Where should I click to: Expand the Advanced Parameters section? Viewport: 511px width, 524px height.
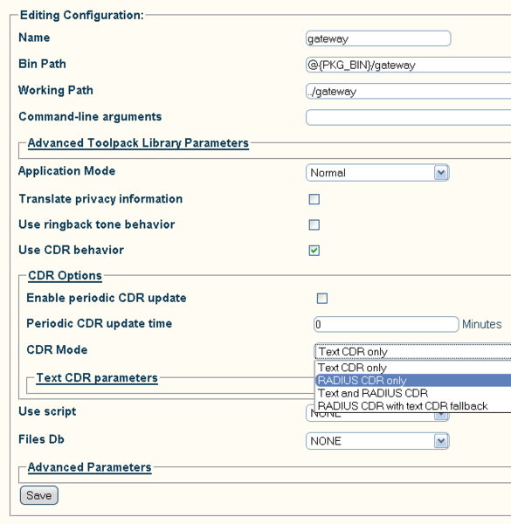(x=90, y=467)
